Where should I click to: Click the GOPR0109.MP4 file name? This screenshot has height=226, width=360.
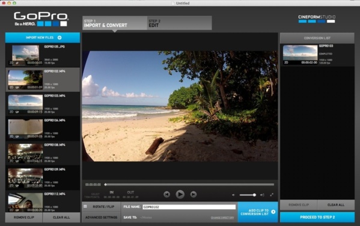coord(55,169)
